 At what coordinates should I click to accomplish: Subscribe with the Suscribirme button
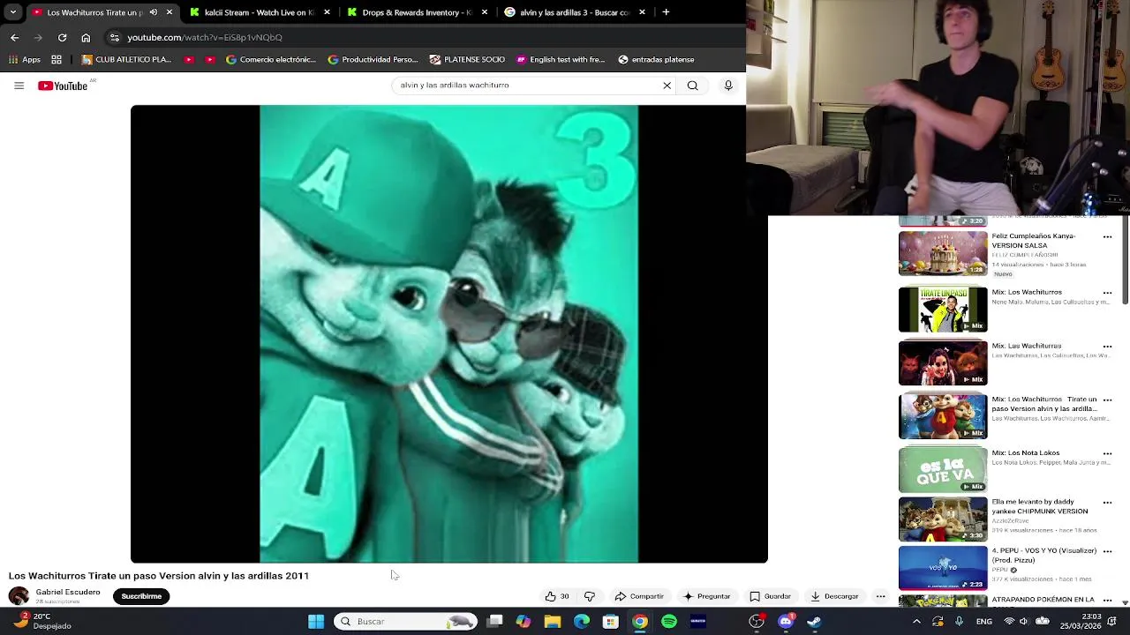[141, 596]
